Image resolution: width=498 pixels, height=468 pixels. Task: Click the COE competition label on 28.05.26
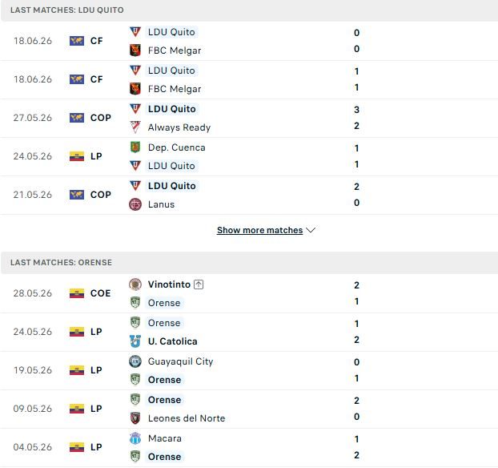pyautogui.click(x=100, y=293)
